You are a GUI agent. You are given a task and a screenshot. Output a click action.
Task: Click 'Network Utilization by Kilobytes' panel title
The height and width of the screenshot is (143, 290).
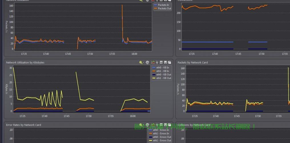click(25, 62)
